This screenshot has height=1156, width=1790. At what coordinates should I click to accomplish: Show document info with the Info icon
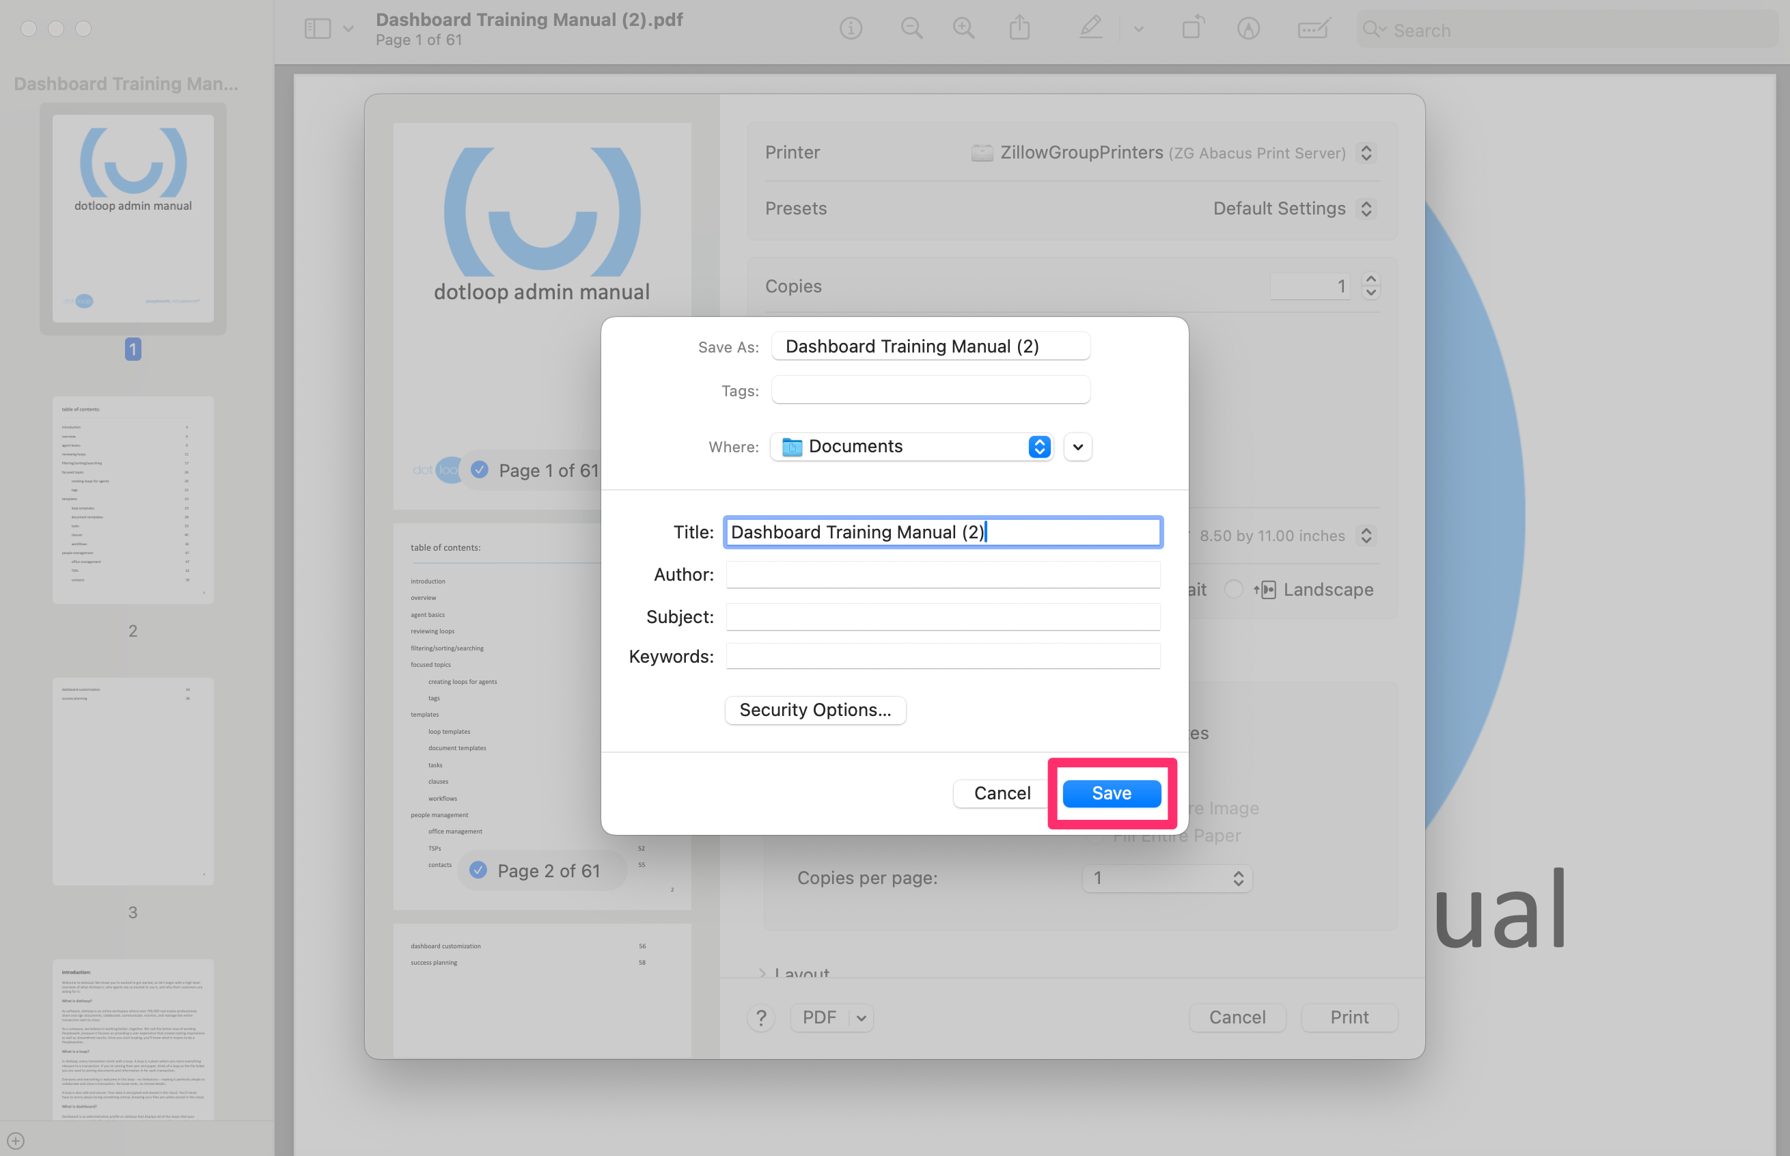(x=851, y=28)
